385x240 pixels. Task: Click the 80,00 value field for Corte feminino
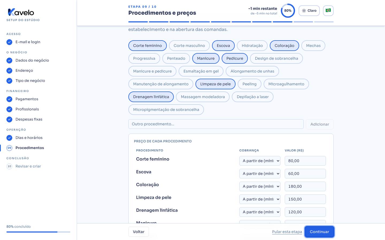coord(305,161)
